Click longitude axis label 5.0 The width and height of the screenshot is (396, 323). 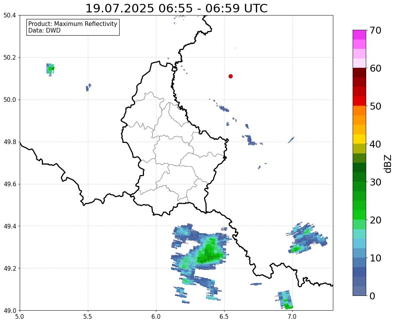click(x=20, y=316)
